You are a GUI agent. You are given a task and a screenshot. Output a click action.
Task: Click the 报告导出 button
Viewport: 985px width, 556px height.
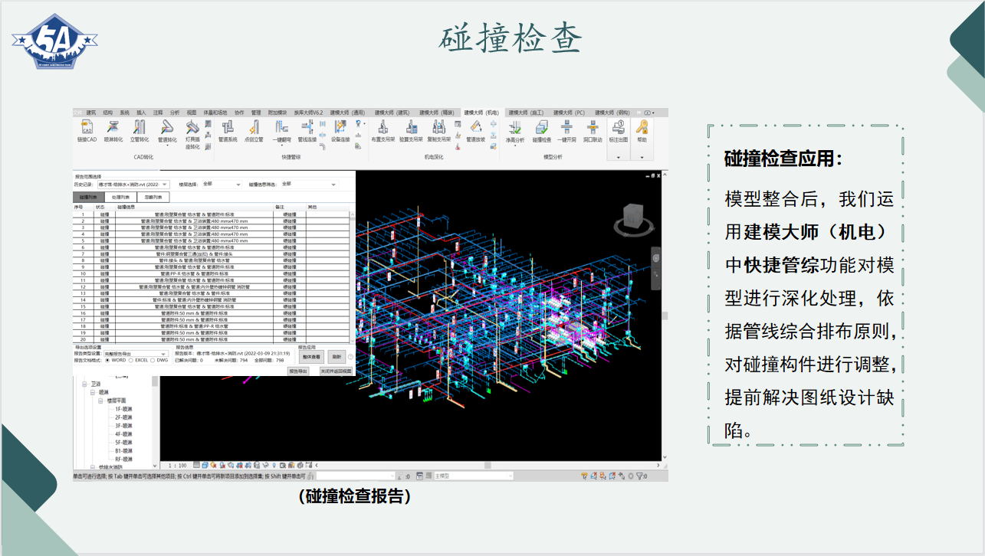pos(298,371)
